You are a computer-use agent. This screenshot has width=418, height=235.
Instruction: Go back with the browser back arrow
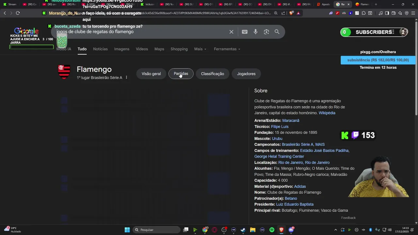pyautogui.click(x=5, y=13)
